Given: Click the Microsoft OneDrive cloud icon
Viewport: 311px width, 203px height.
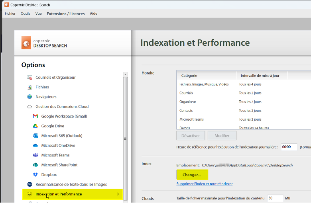Looking at the screenshot, I should pos(35,146).
